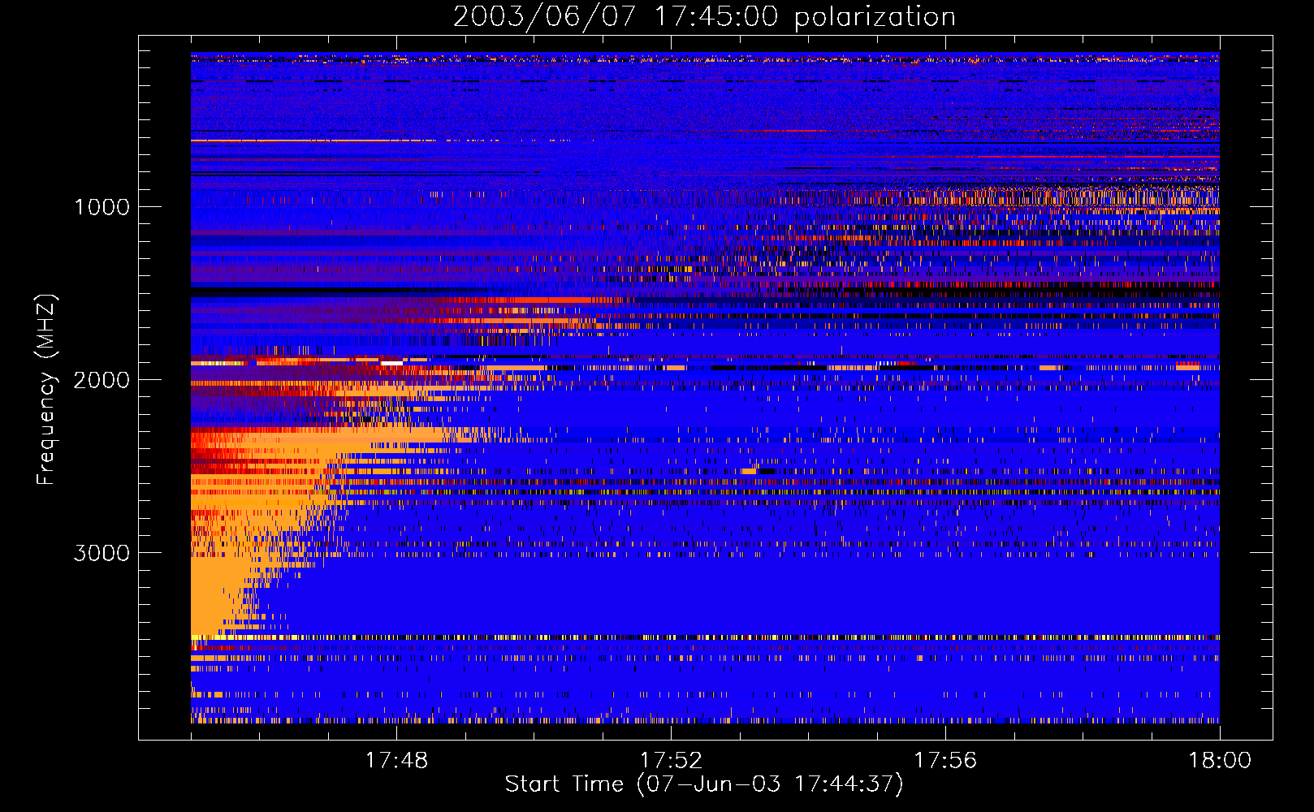Click the '1000' frequency tick label
Image resolution: width=1314 pixels, height=812 pixels.
[x=102, y=207]
